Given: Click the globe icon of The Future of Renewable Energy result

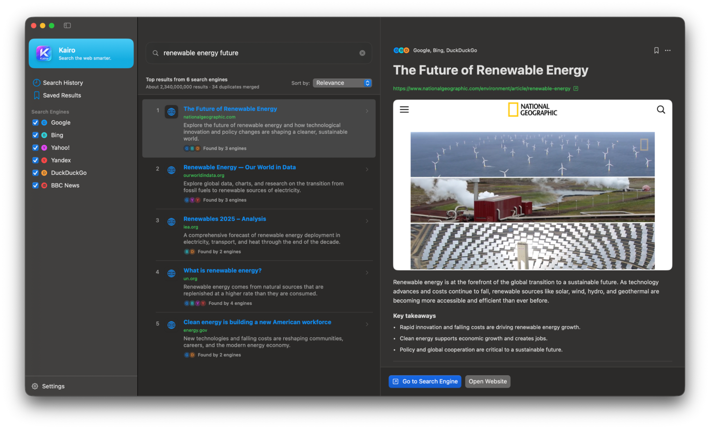Looking at the screenshot, I should coord(171,112).
